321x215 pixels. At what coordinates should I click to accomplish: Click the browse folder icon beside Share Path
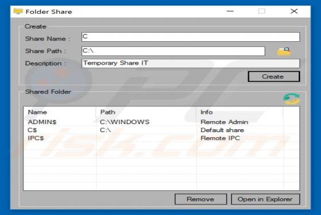[x=284, y=51]
